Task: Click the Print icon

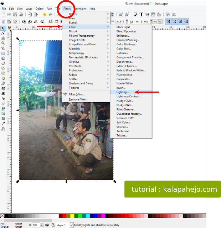Action: click(x=21, y=14)
